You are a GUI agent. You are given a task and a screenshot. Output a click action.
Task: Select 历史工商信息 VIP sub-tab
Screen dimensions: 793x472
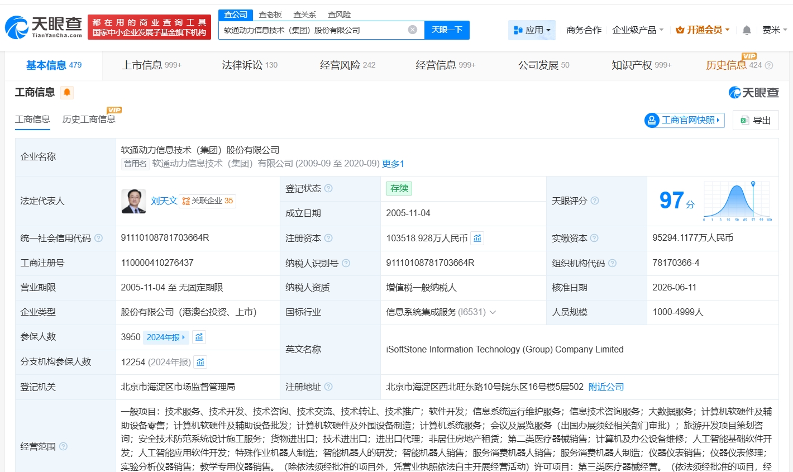pyautogui.click(x=89, y=120)
